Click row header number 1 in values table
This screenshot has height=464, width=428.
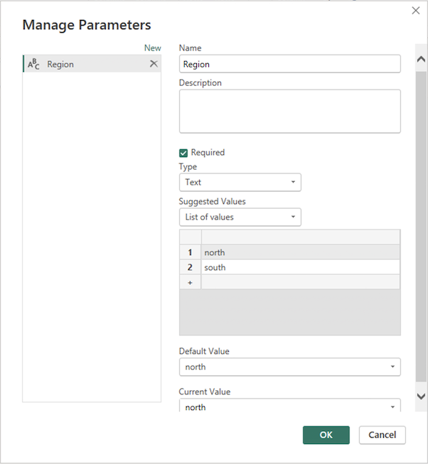coord(190,252)
